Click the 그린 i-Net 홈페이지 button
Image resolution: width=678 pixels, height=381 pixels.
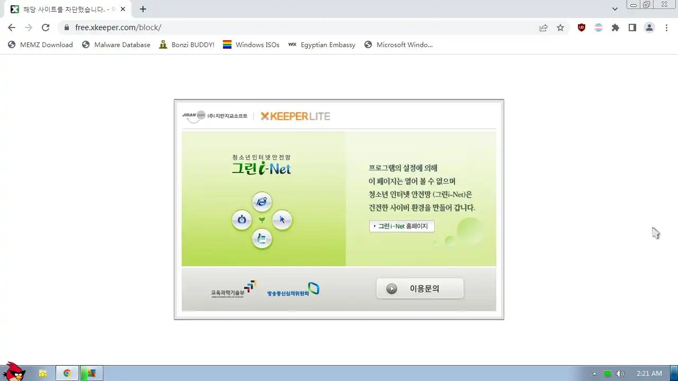[x=402, y=226]
